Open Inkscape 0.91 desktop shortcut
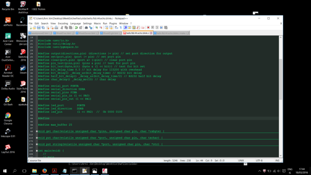311x175 pixels. pos(8,133)
